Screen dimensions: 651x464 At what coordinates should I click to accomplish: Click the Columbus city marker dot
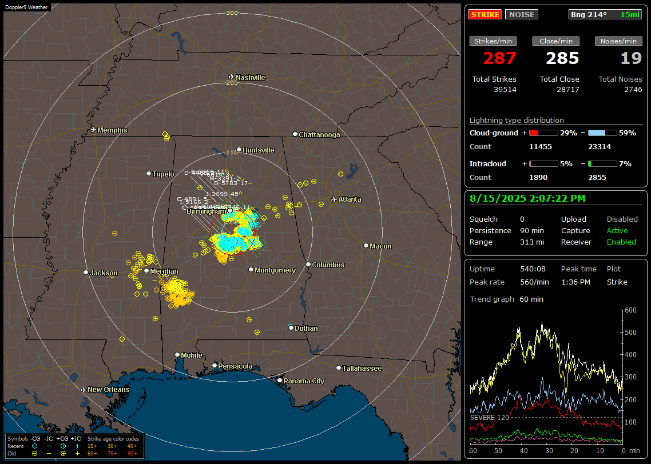308,264
